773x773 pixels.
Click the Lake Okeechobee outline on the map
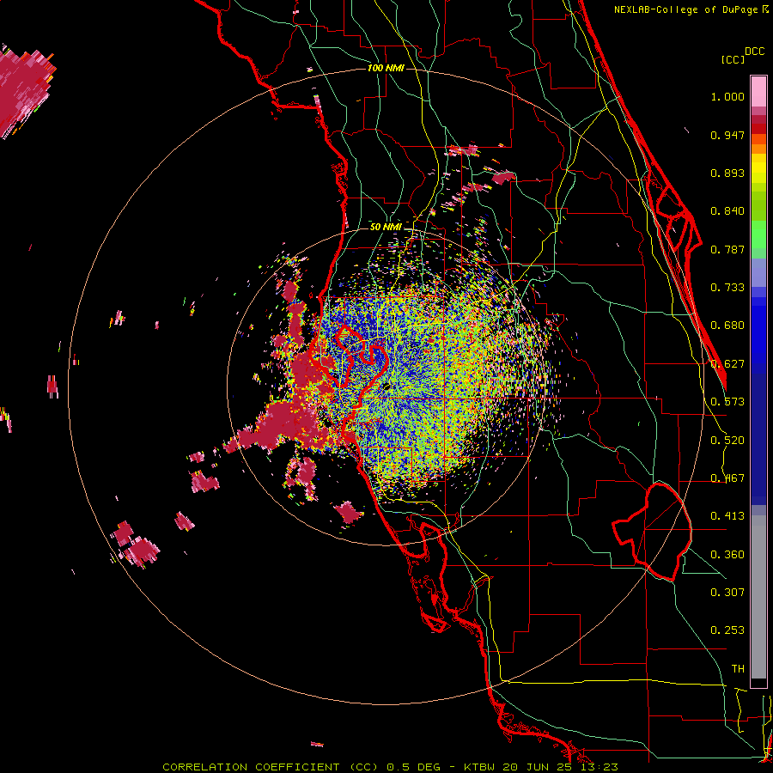click(x=652, y=531)
